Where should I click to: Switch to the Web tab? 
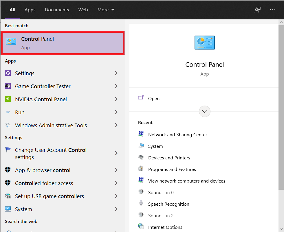(x=83, y=10)
